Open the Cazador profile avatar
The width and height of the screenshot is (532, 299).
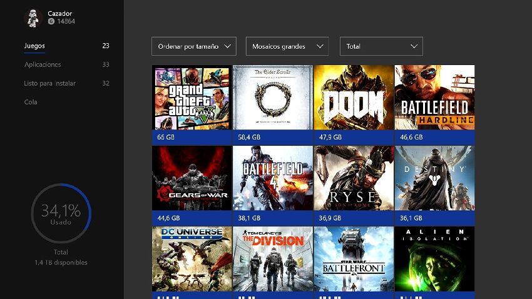33,18
